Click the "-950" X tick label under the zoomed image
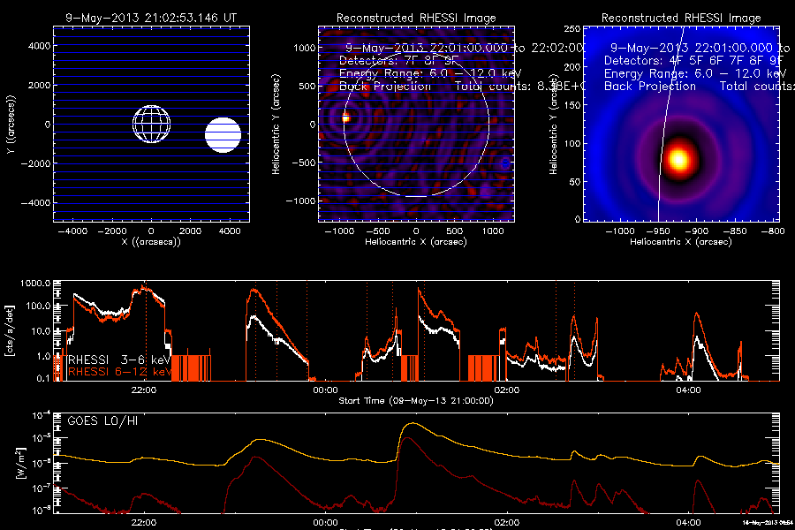Screen dimensions: 795x530 click(658, 231)
